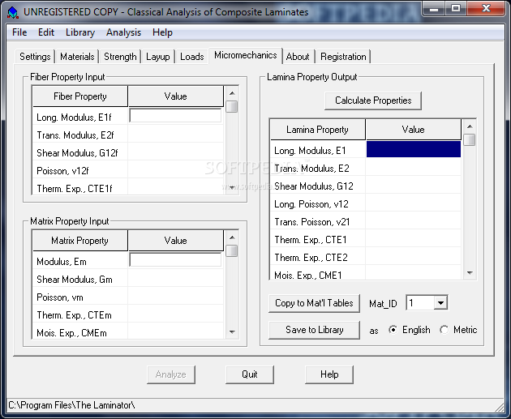Screen dimensions: 511x419
Task: Click the Lamina Property table scrollbar thumb
Action: [470, 140]
